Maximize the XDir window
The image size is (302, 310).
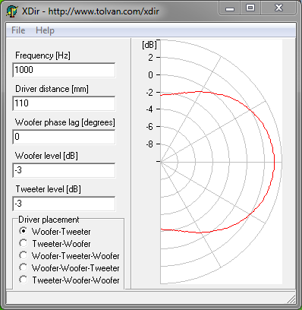(x=250, y=8)
